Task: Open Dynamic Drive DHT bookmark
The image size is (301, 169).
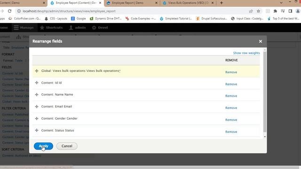Action: pyautogui.click(x=105, y=19)
